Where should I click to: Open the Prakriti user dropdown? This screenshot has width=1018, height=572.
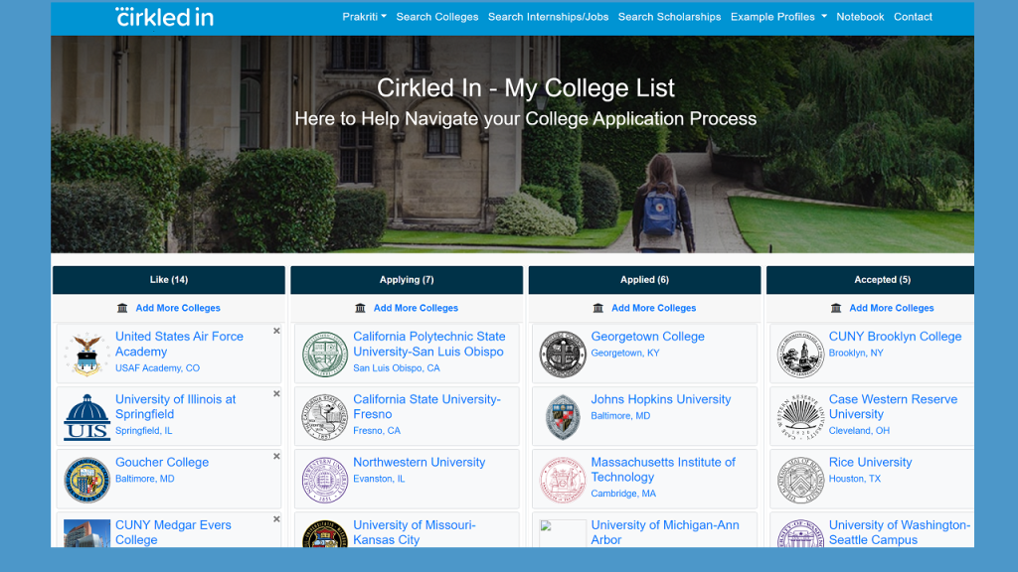click(x=364, y=17)
